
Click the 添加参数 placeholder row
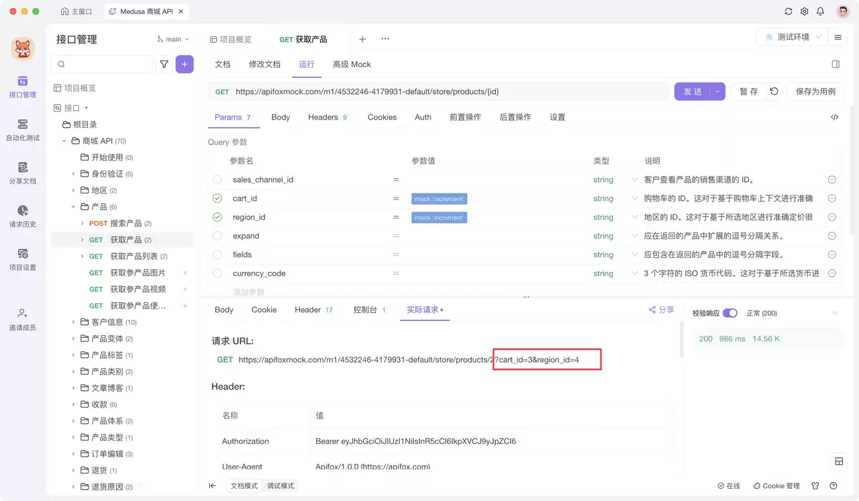248,292
